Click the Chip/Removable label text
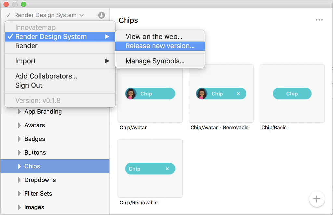This screenshot has width=333, height=215. click(x=139, y=202)
